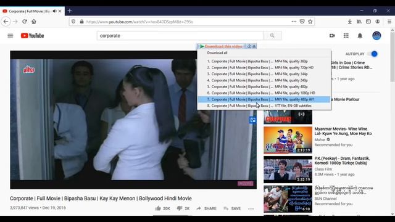
Task: Close the Download this video bar
Action: (x=254, y=46)
